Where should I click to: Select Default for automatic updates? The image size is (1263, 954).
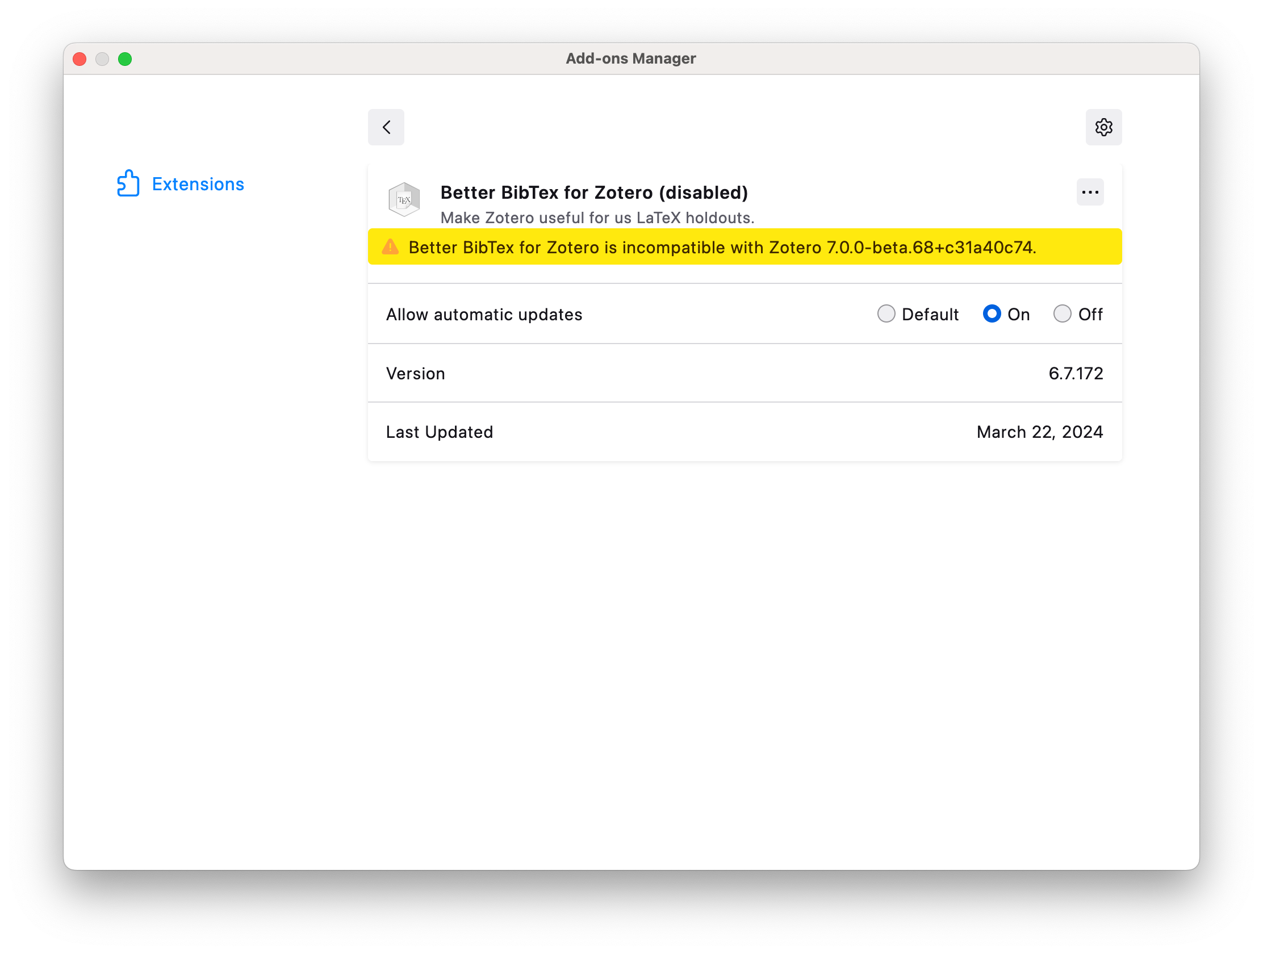pyautogui.click(x=885, y=314)
